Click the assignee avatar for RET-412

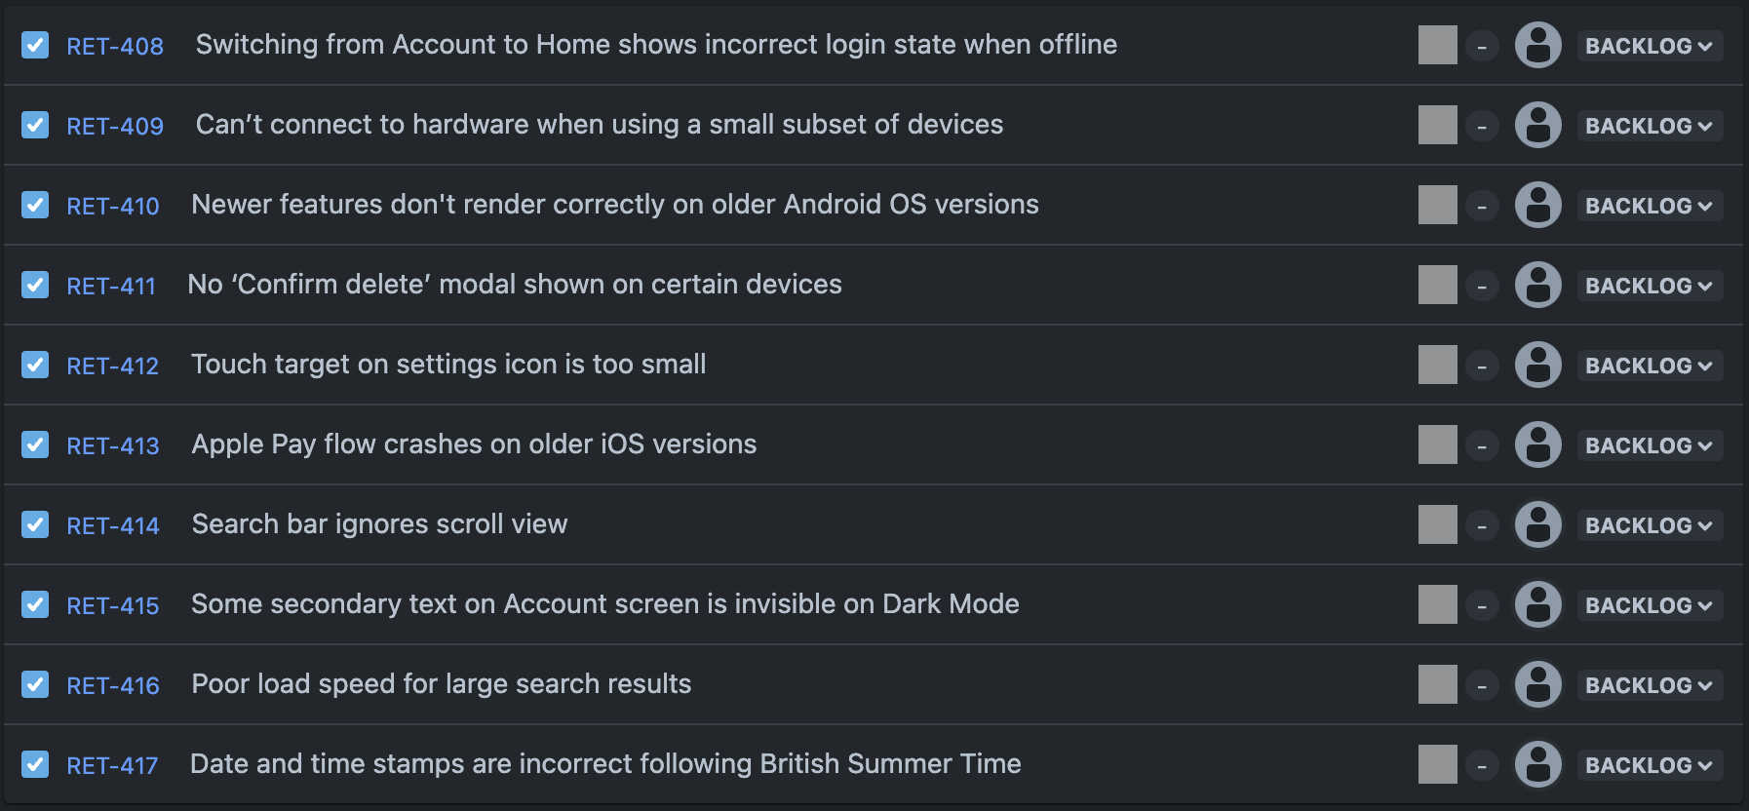point(1538,365)
